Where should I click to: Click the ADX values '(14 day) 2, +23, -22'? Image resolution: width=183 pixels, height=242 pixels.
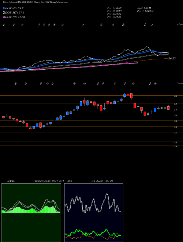(x=102, y=181)
